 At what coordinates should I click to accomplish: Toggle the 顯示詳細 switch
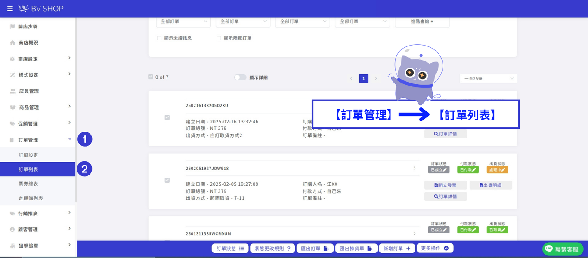pos(240,77)
